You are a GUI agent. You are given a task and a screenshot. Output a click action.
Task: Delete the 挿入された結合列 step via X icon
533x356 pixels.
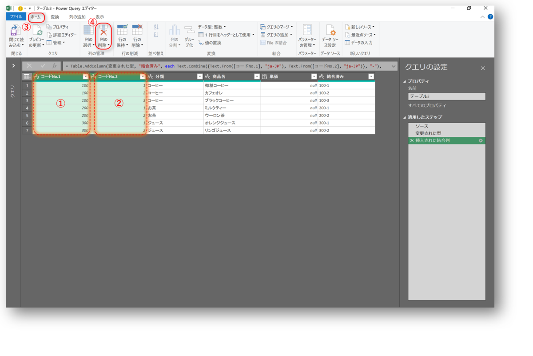tap(412, 140)
